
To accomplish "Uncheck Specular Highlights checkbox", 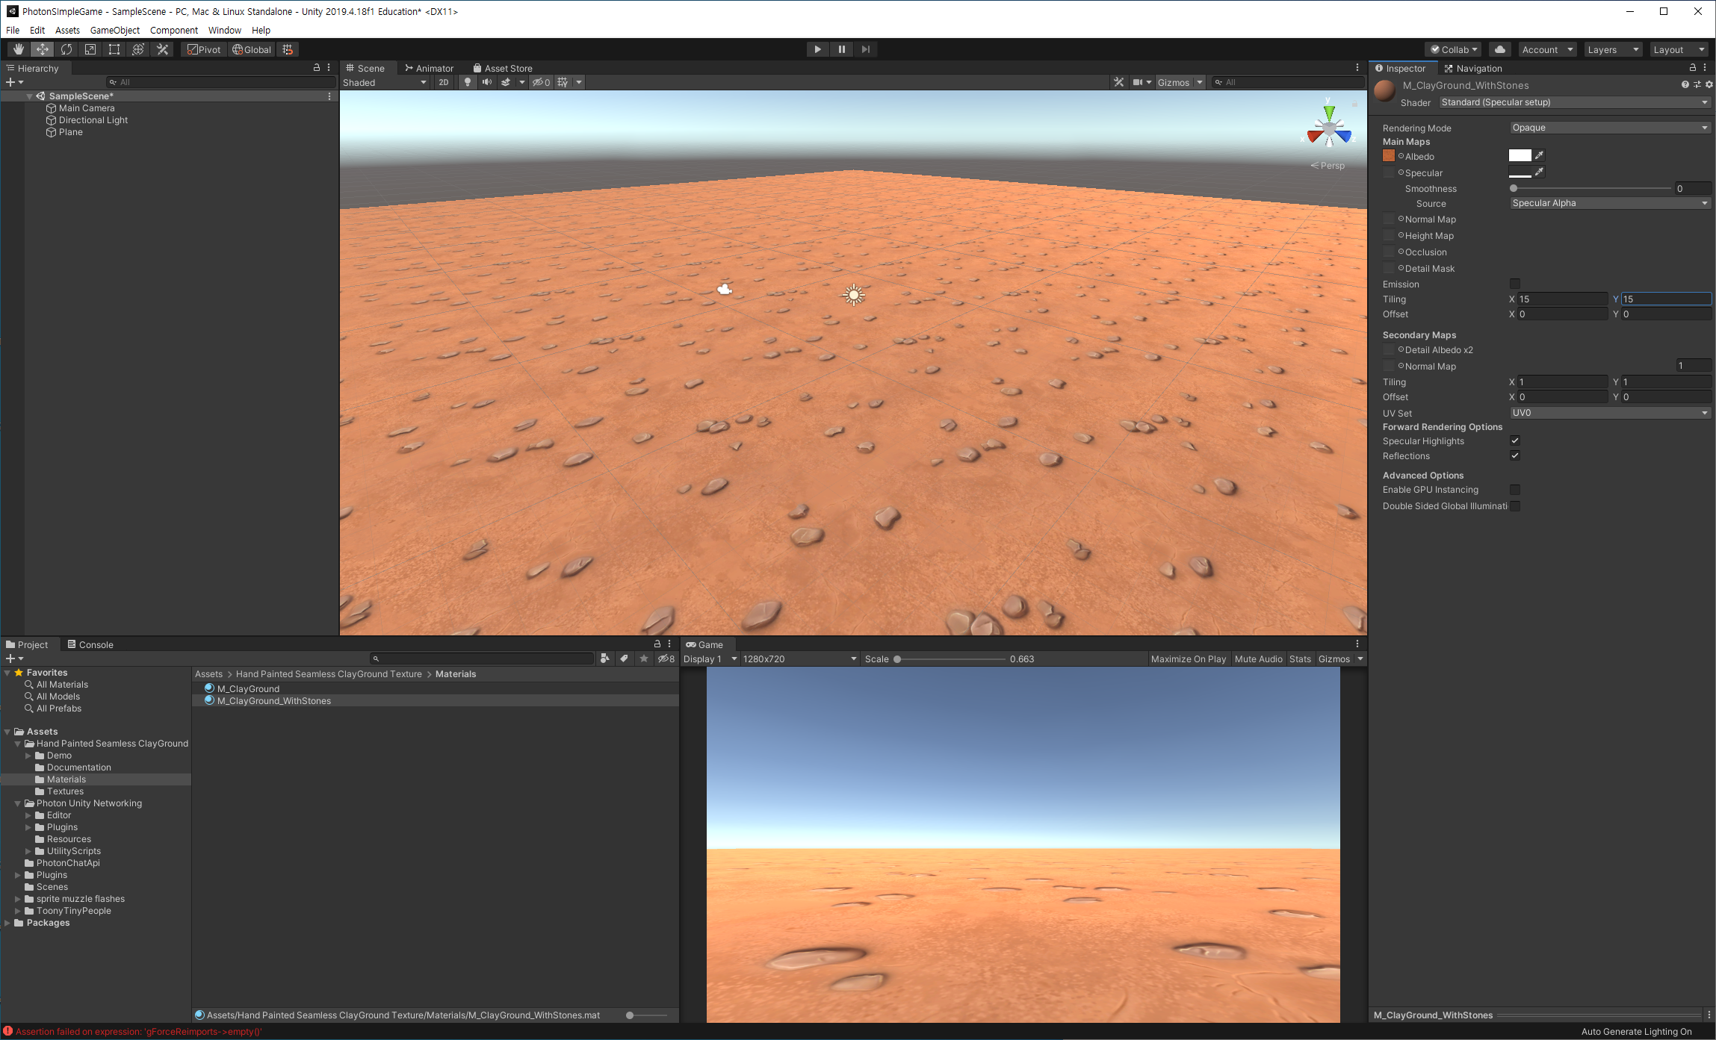I will pyautogui.click(x=1515, y=440).
